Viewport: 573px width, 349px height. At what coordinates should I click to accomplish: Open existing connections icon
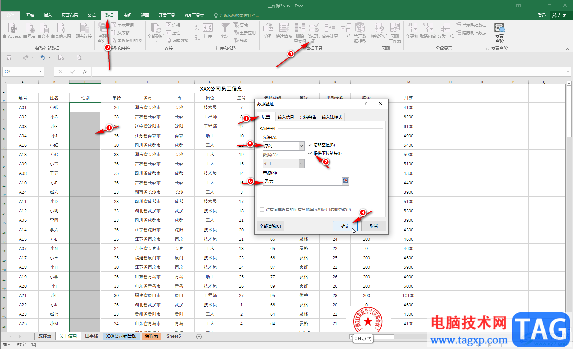coord(84,28)
